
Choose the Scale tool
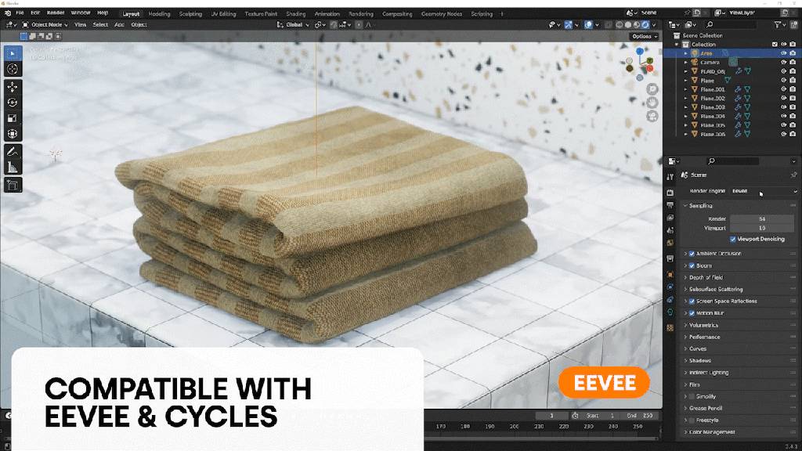pyautogui.click(x=13, y=119)
